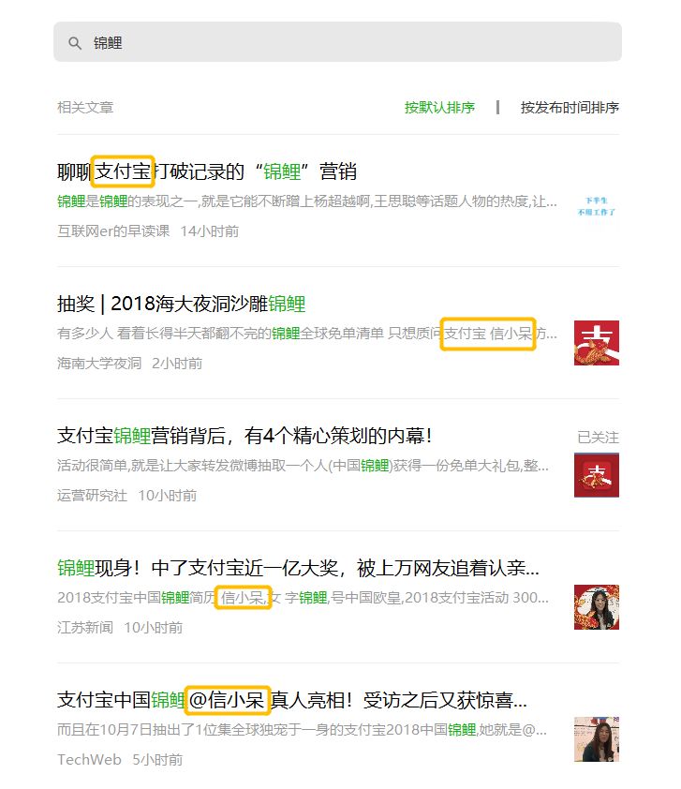Open thumbnail with blue text 下半生不用工作了
This screenshot has height=789, width=681.
pos(597,206)
